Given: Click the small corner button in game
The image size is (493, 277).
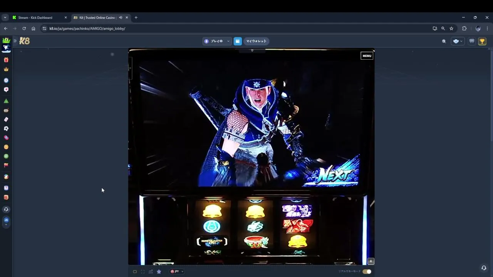Looking at the screenshot, I should click(371, 261).
